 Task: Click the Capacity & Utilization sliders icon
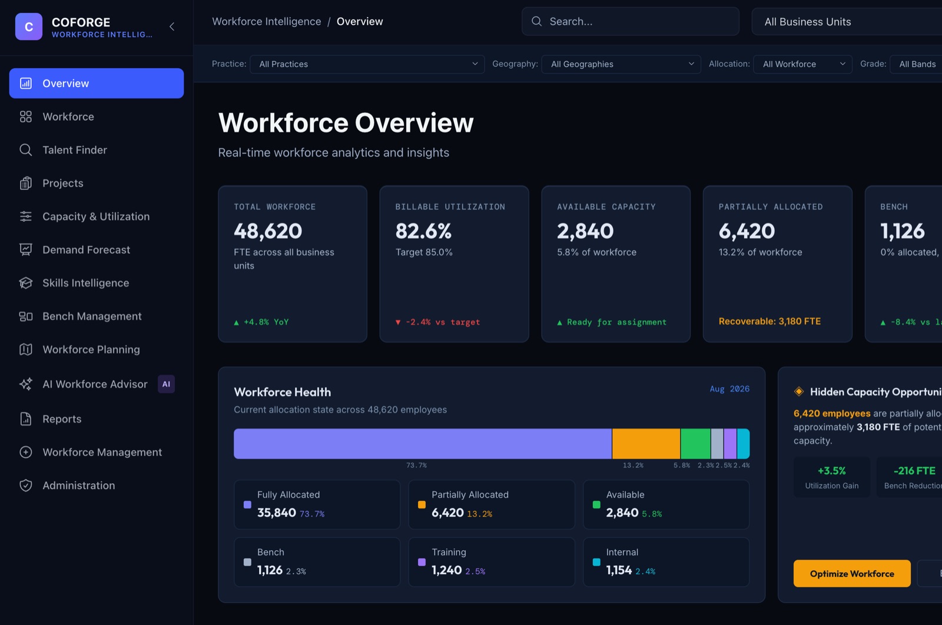(x=26, y=217)
